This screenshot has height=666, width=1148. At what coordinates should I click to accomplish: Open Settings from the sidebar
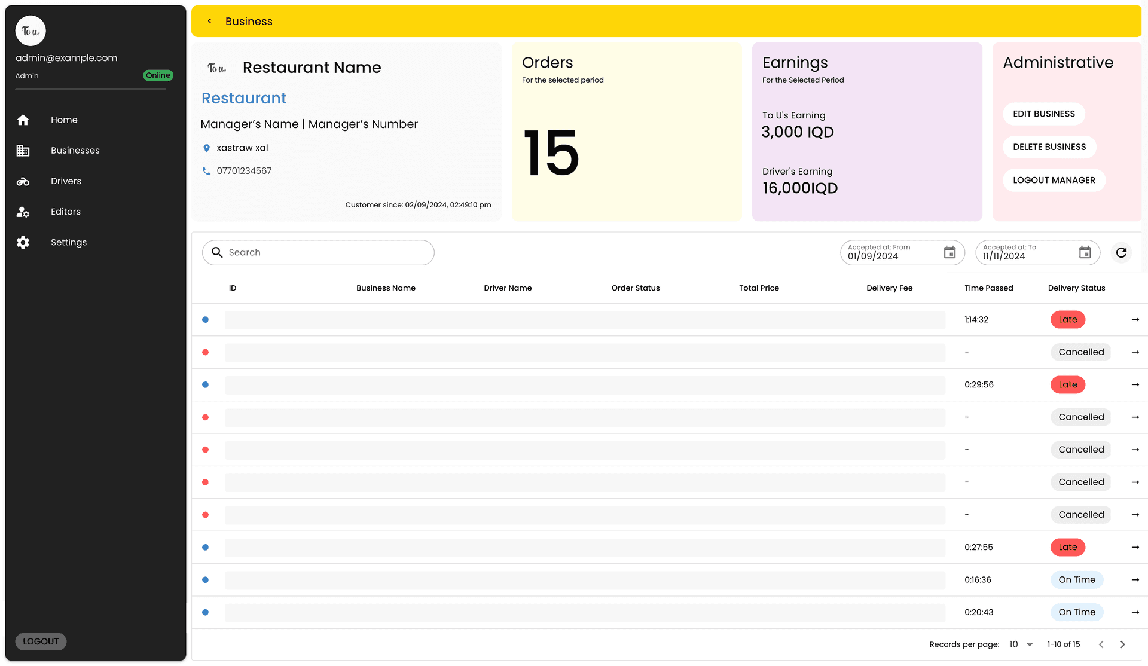[x=68, y=242]
